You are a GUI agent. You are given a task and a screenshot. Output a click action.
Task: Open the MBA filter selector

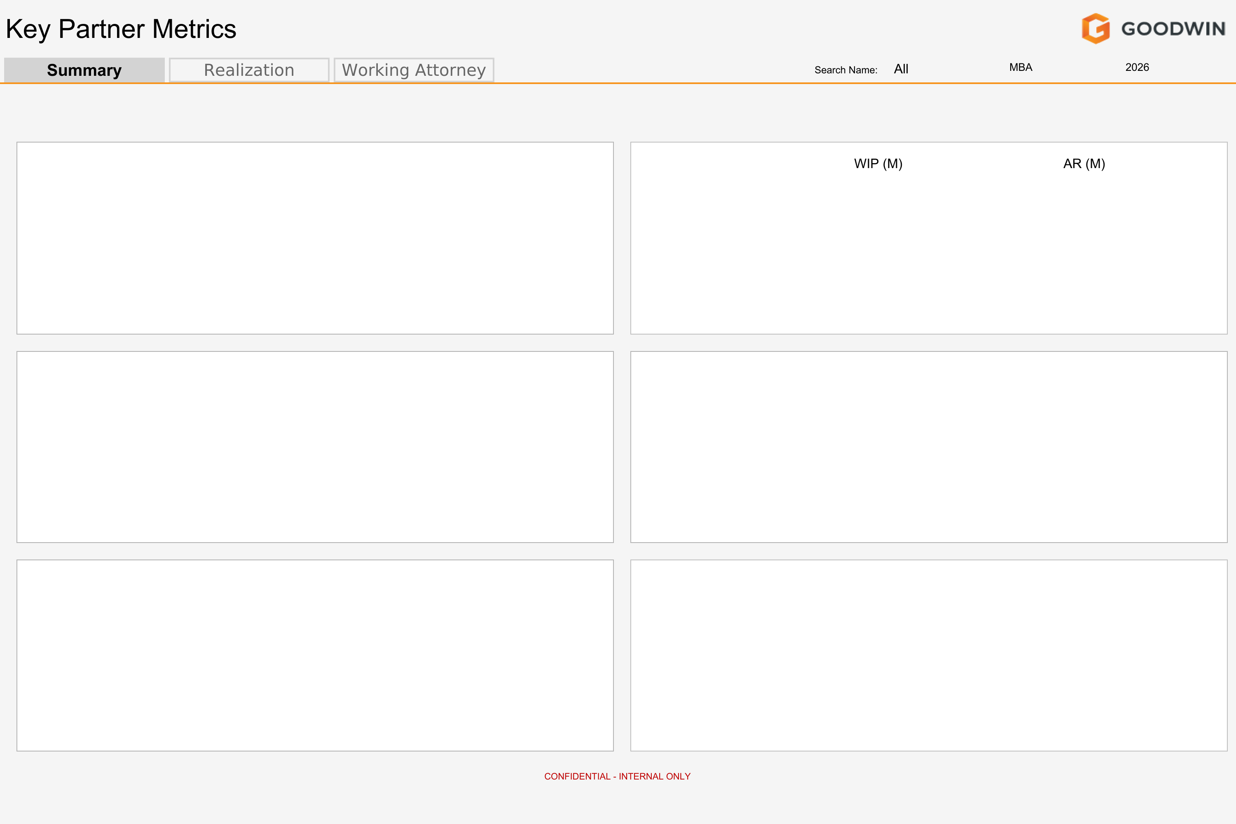1020,67
